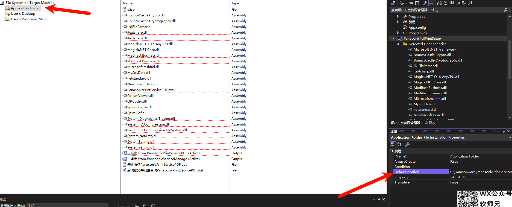This screenshot has height=207, width=512.
Task: Click the Solution Explorer search box
Action: tap(446, 10)
